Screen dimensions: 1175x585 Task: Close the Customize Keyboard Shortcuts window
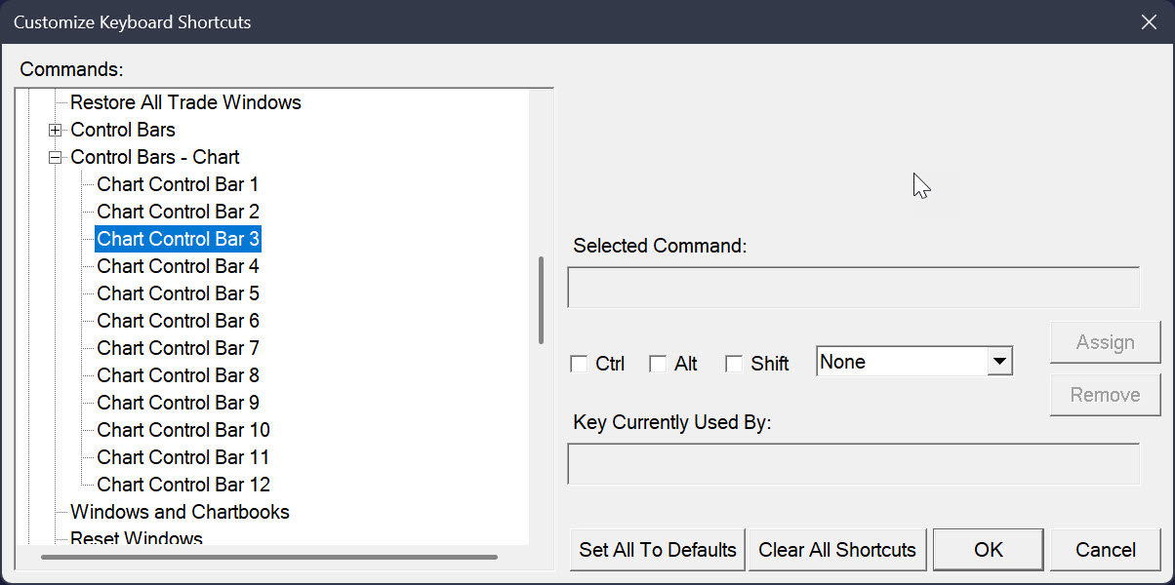[1149, 21]
